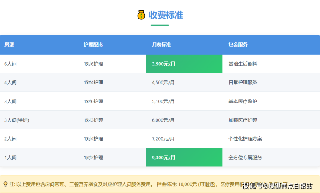The width and height of the screenshot is (320, 193).
Task: Select the 6人间 room type row
Action: (10, 64)
